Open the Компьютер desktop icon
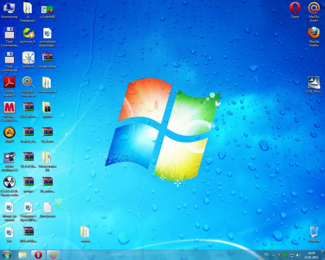The width and height of the screenshot is (325, 260). point(9,10)
